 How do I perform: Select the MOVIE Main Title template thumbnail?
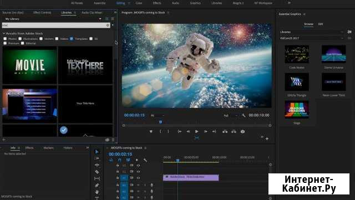coord(29,65)
